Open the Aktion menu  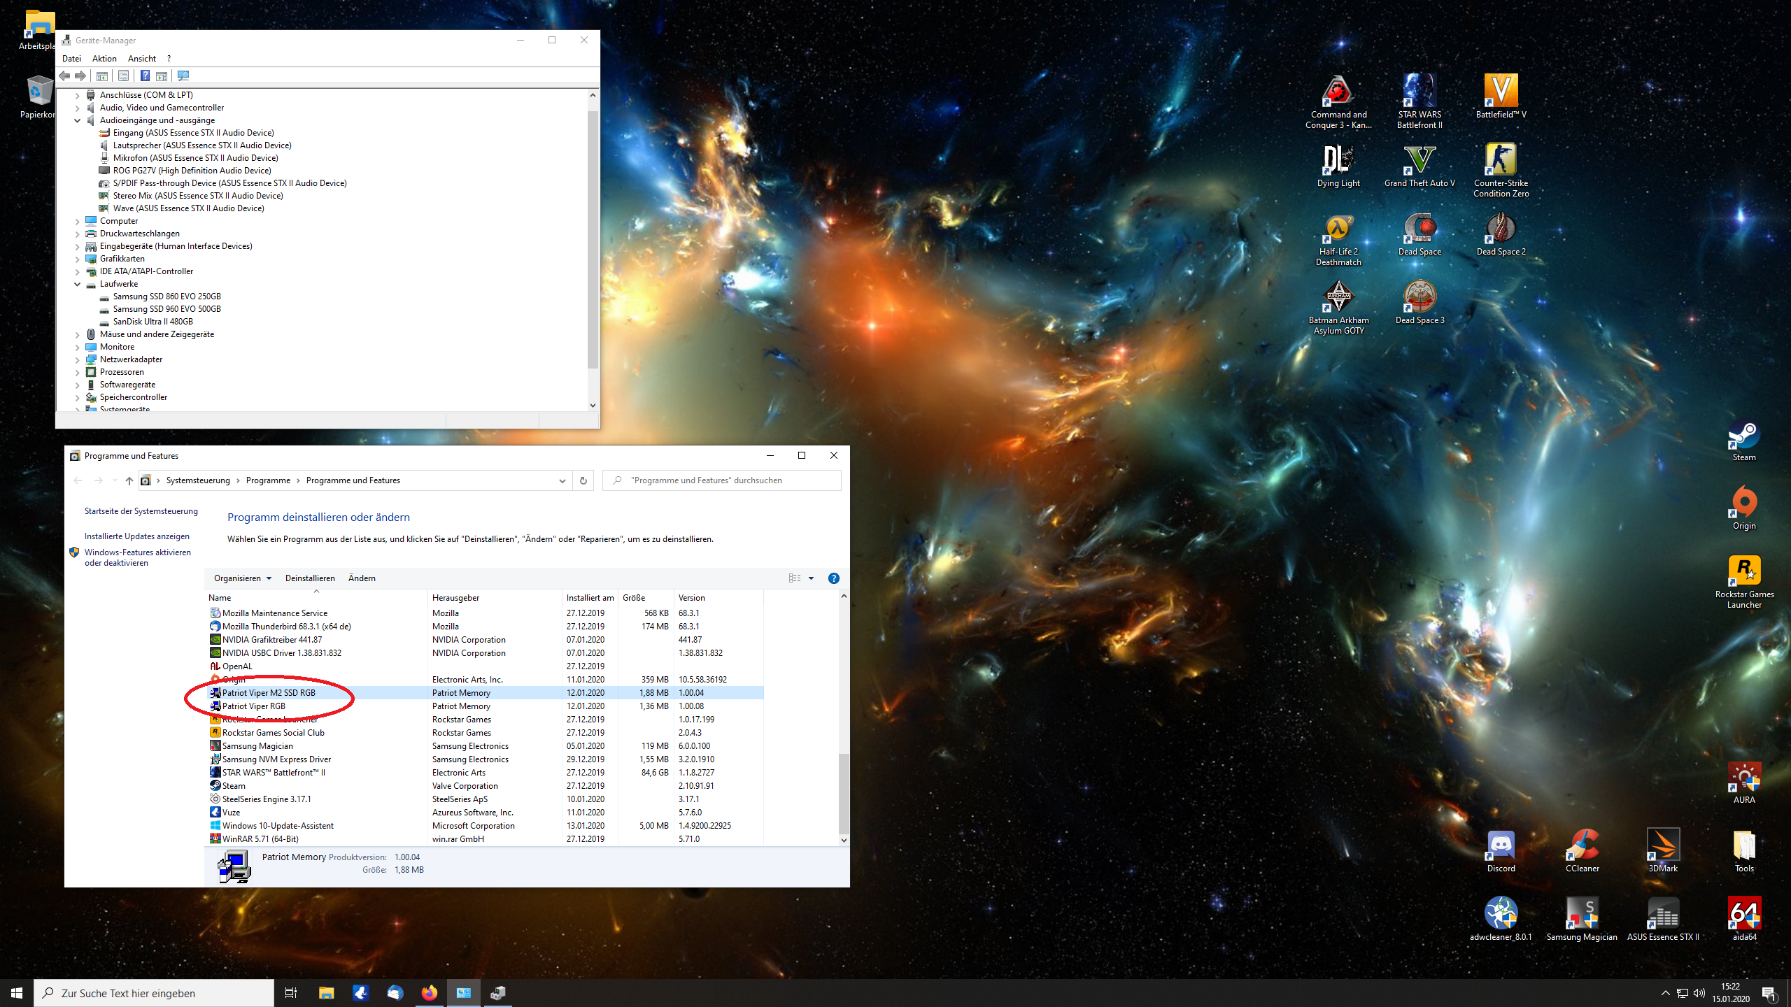tap(104, 59)
